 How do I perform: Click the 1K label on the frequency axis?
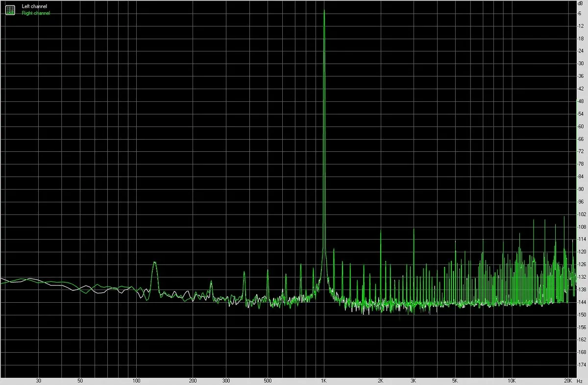tap(324, 381)
